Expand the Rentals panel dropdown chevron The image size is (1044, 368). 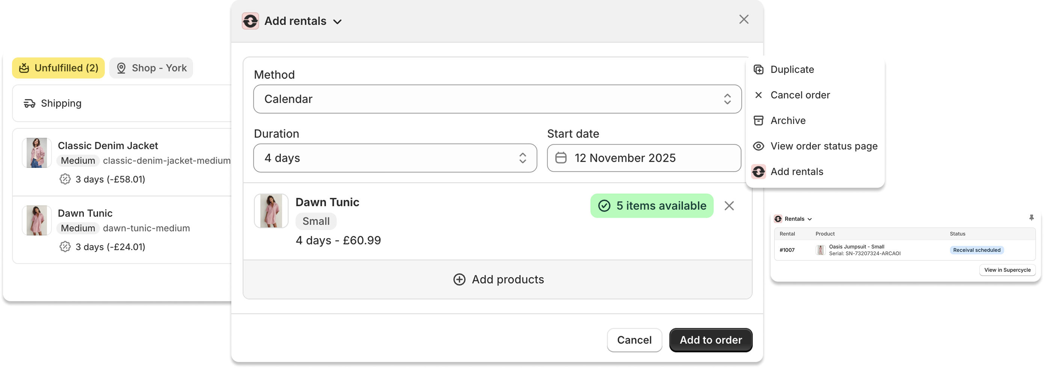[x=810, y=219]
